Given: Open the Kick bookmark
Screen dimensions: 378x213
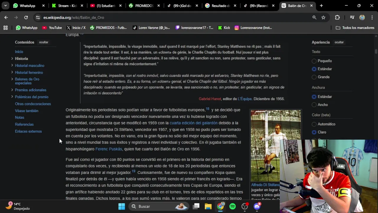Looking at the screenshot, I should point(224,28).
